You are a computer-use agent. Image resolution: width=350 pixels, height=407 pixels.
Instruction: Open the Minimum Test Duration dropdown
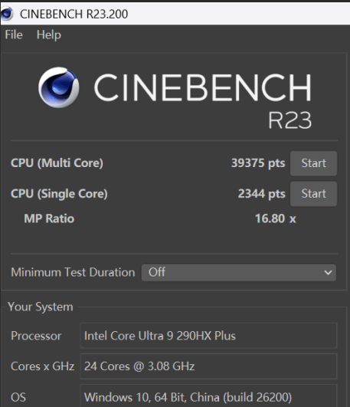(239, 272)
